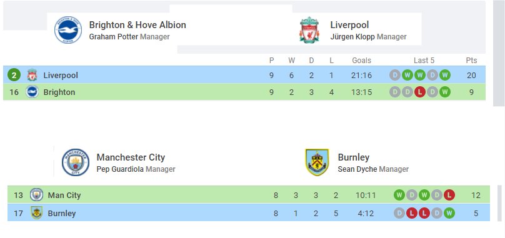Open Jürgen Klopp manager name

(352, 37)
